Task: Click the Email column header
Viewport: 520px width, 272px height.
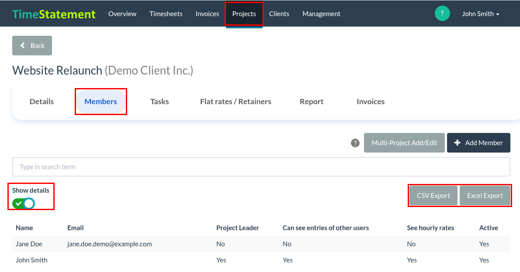Action: coord(76,228)
